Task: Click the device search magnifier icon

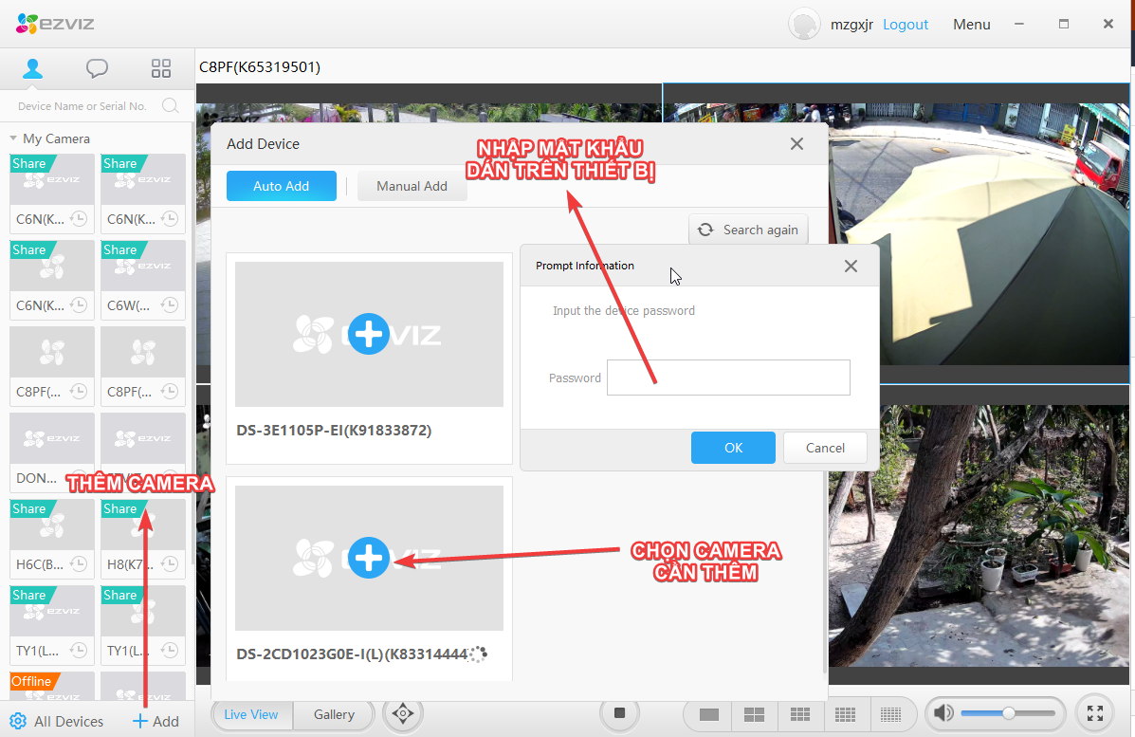Action: pos(171,105)
